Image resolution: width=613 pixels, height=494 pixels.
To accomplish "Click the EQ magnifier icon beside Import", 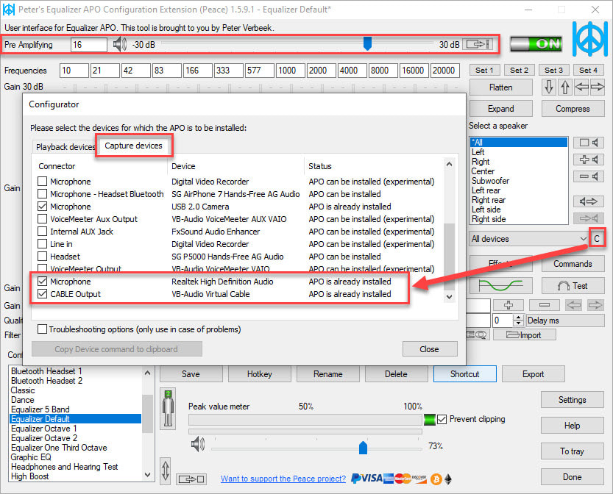I will (x=478, y=334).
